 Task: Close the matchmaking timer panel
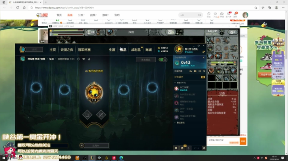pyautogui.click(x=204, y=57)
